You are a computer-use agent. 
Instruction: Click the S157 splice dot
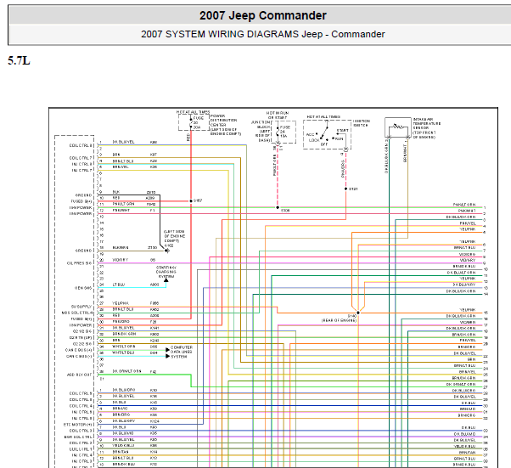click(x=191, y=201)
